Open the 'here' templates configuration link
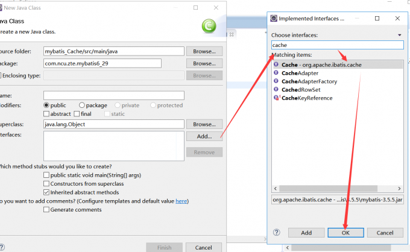 (x=181, y=201)
